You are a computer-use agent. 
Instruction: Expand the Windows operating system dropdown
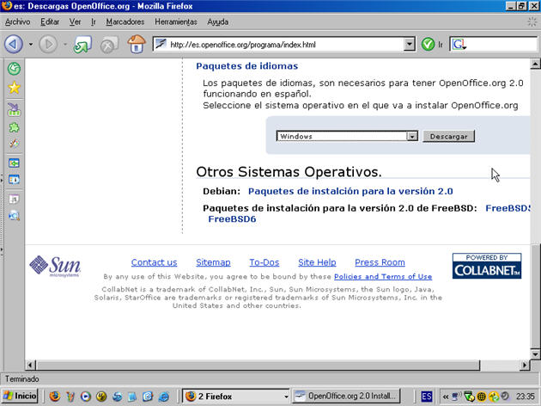(x=411, y=136)
